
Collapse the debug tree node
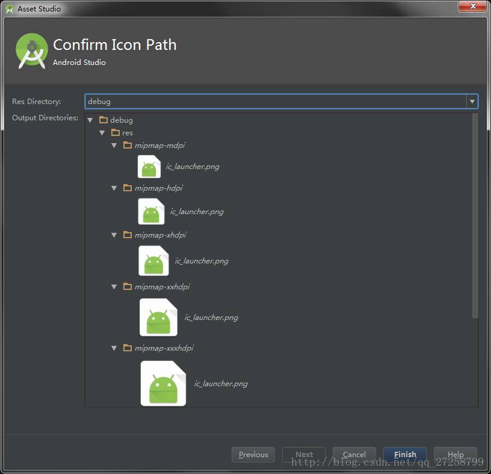pos(90,120)
